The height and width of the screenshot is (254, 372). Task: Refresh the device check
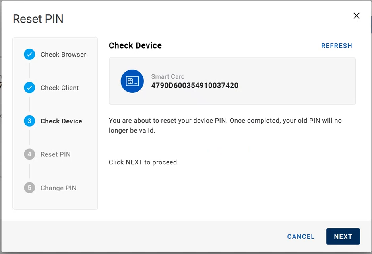(336, 46)
